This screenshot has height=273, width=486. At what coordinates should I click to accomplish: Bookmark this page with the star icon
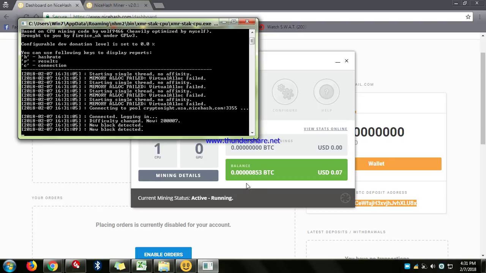click(x=468, y=17)
